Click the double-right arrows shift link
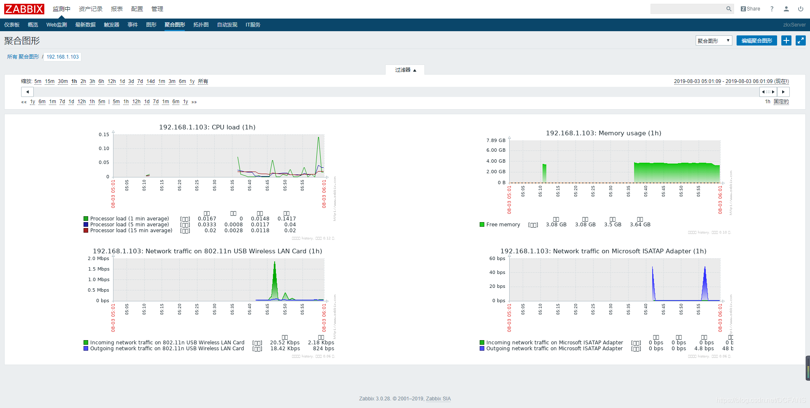The height and width of the screenshot is (408, 810). 194,102
